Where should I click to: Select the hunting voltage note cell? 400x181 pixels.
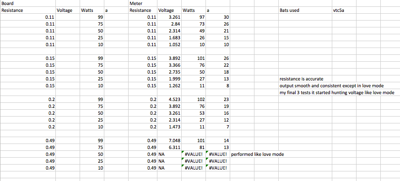click(x=337, y=92)
